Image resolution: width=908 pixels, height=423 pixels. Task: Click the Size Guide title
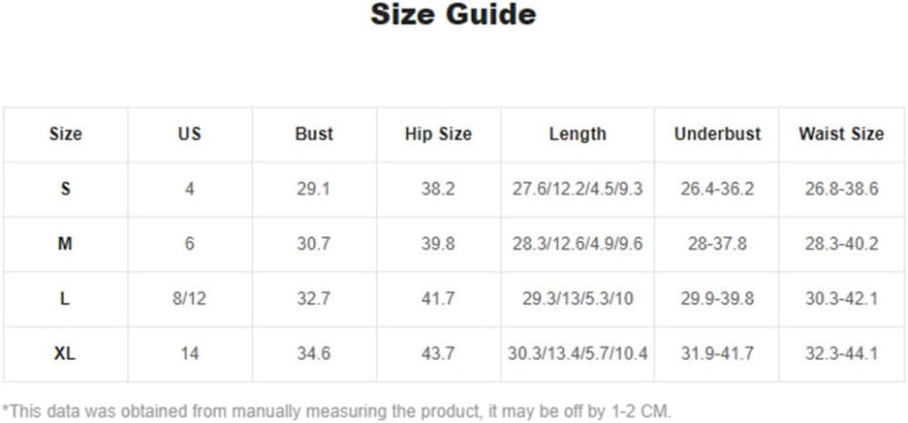[x=454, y=15]
